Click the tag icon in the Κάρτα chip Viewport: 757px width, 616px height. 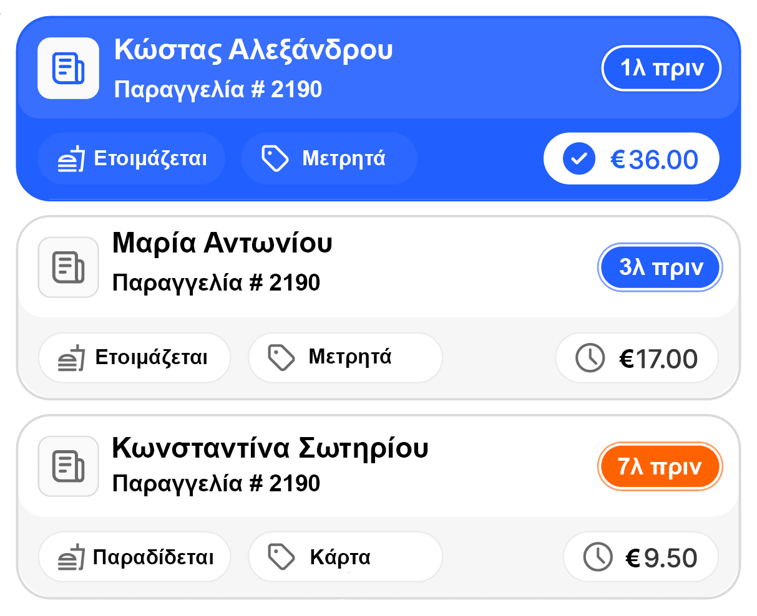pyautogui.click(x=281, y=557)
